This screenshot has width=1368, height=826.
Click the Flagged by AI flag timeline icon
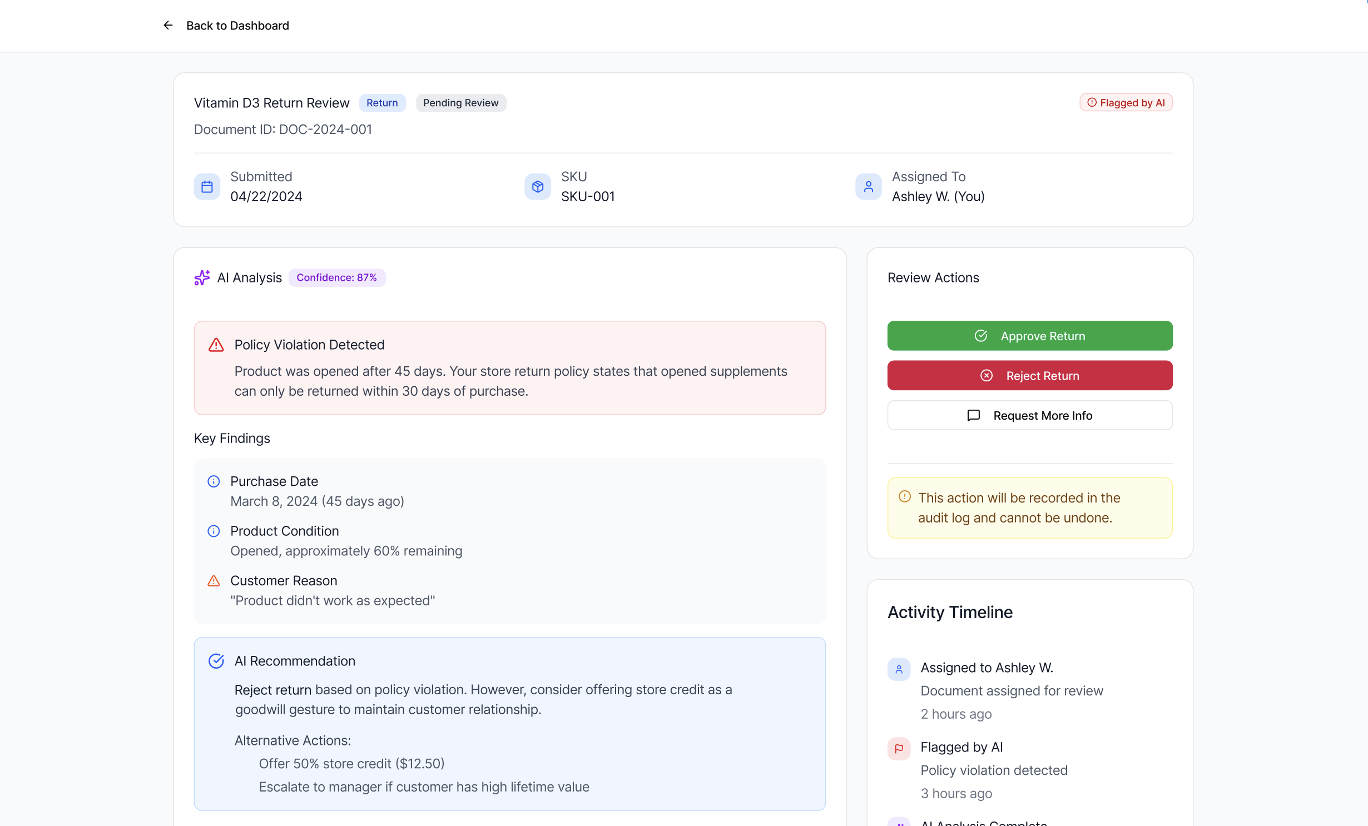pos(899,749)
